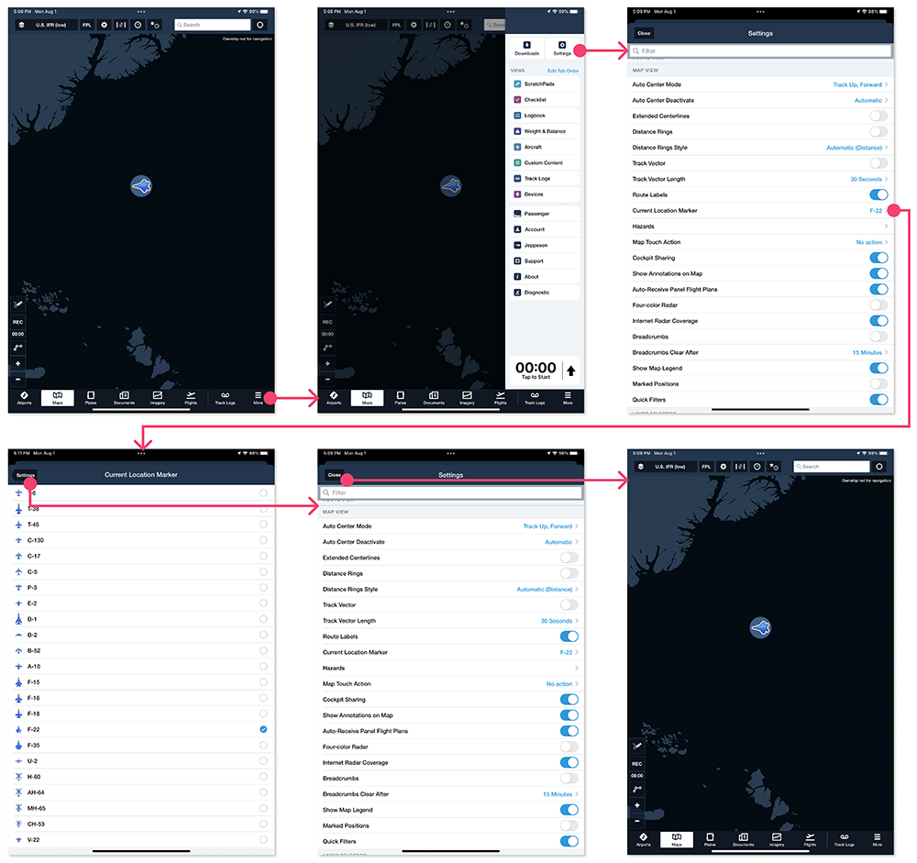The width and height of the screenshot is (917, 863).
Task: Open Jeppesen in the More menu list
Action: coord(545,245)
